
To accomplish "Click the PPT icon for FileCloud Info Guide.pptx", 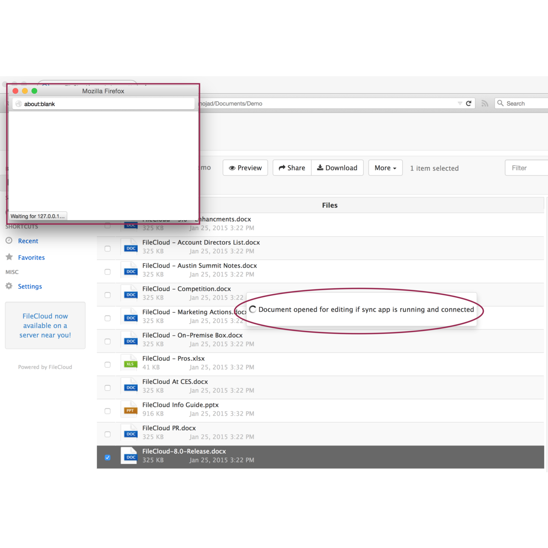I will pyautogui.click(x=129, y=409).
